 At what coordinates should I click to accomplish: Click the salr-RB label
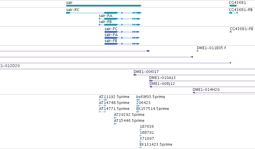(105, 22)
